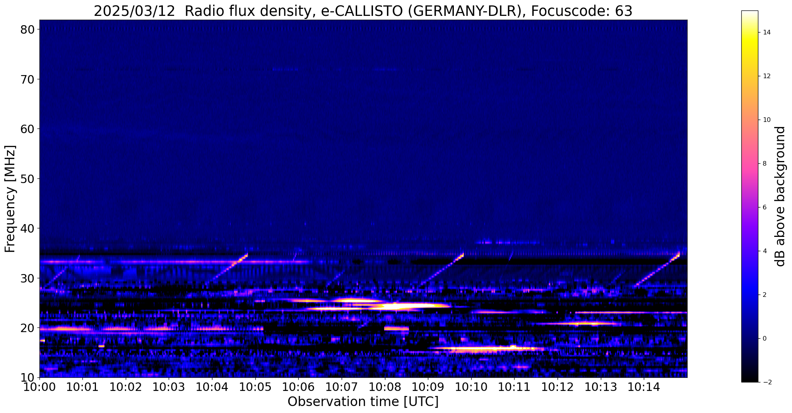Click the colorbar tick label 8
792x413 pixels.
[765, 164]
